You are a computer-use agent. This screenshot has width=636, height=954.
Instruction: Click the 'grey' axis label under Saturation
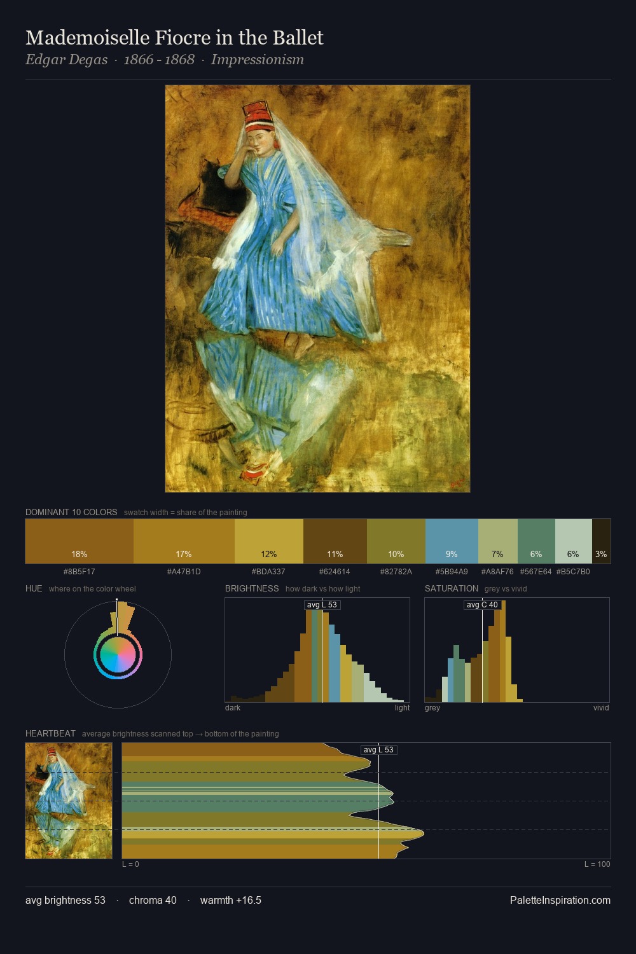pos(432,708)
